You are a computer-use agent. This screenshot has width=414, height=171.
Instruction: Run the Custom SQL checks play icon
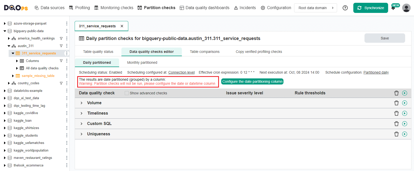[x=405, y=124]
